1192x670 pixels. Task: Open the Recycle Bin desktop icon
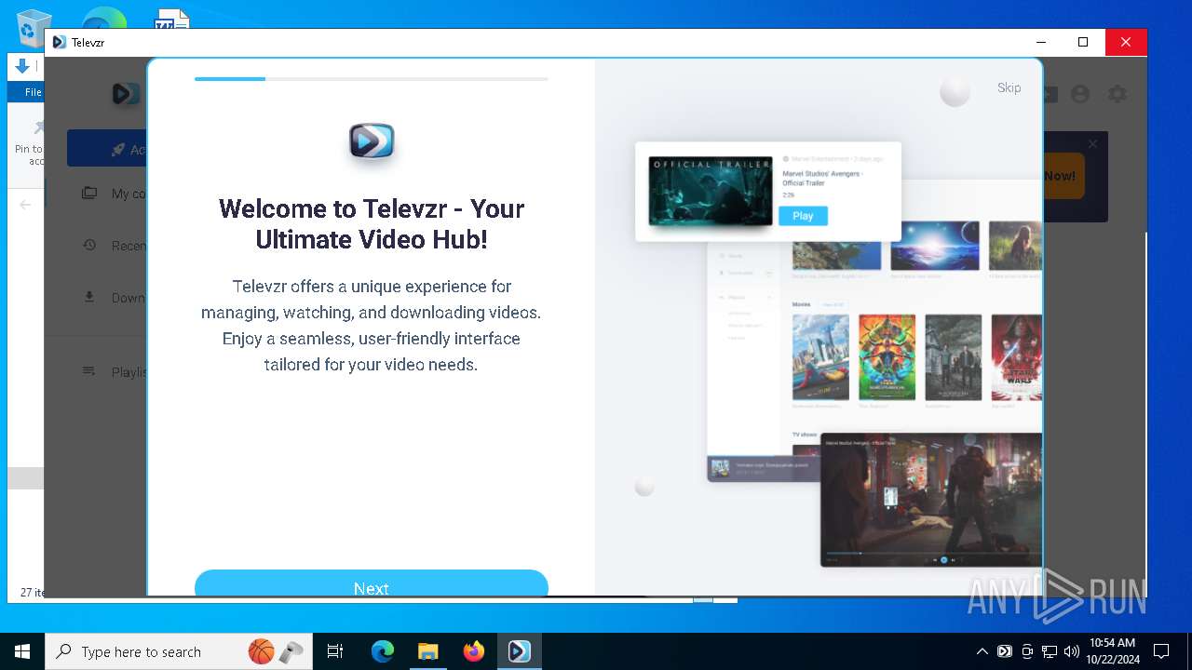point(34,27)
